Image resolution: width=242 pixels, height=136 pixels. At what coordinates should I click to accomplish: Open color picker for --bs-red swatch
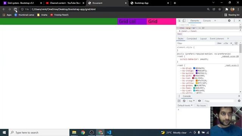tap(193, 78)
